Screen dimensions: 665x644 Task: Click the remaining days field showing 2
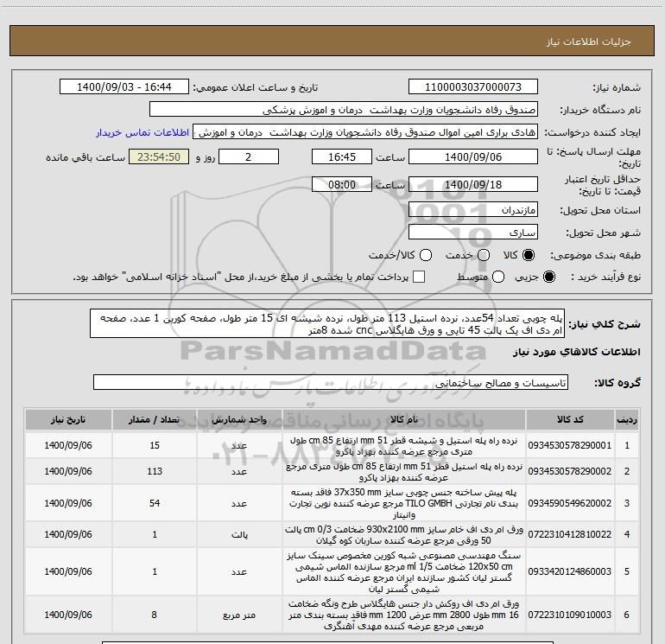tap(249, 157)
